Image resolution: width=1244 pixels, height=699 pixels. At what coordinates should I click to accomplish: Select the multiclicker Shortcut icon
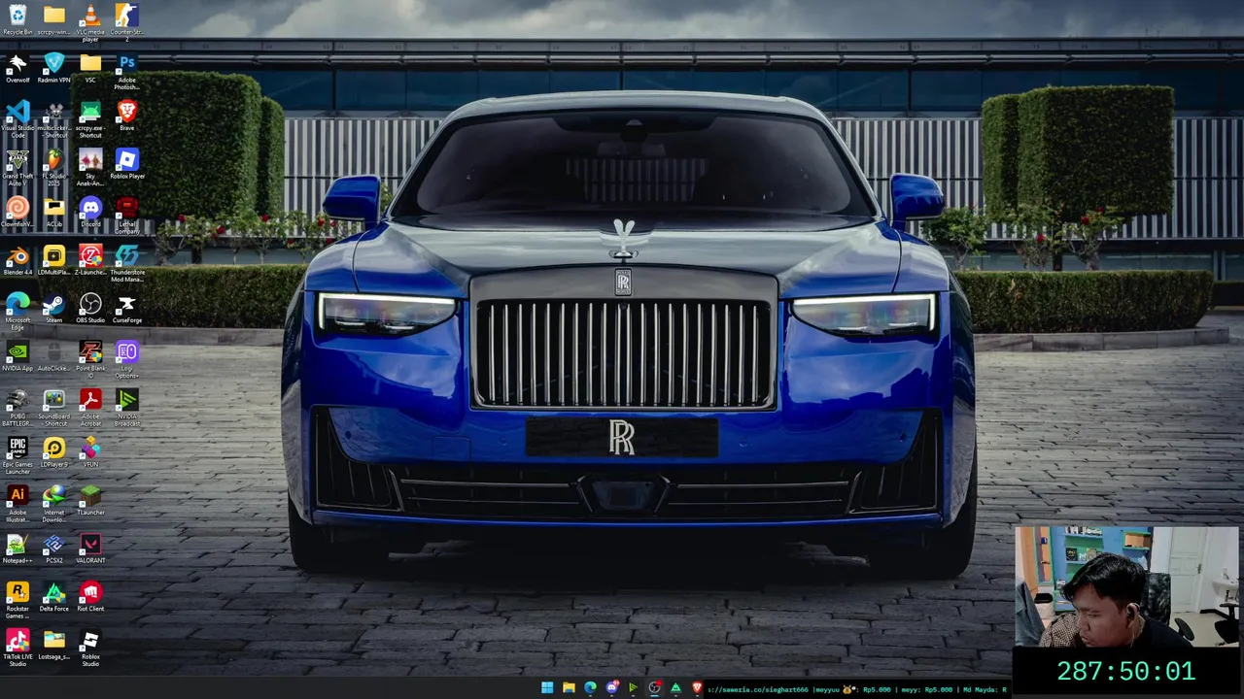coord(53,117)
